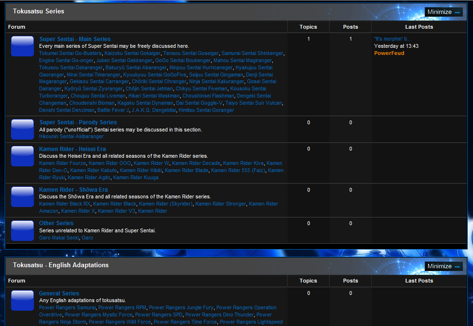
Task: Open Mirai Sentai Timeranger subforum
Action: 94,75
